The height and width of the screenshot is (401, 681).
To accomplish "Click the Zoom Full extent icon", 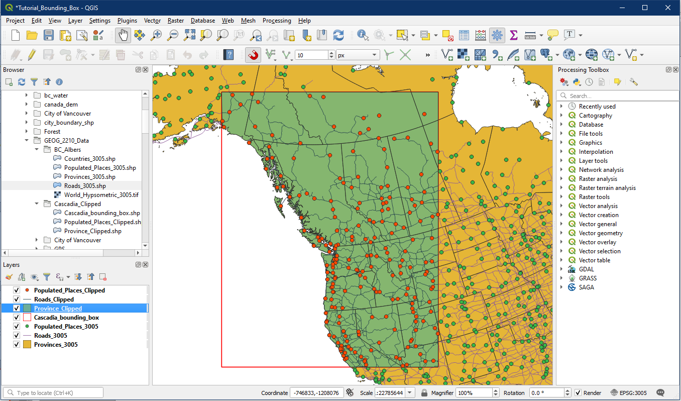I will pyautogui.click(x=189, y=35).
